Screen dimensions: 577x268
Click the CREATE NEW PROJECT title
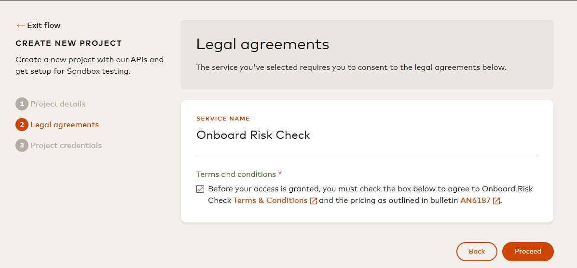(69, 43)
